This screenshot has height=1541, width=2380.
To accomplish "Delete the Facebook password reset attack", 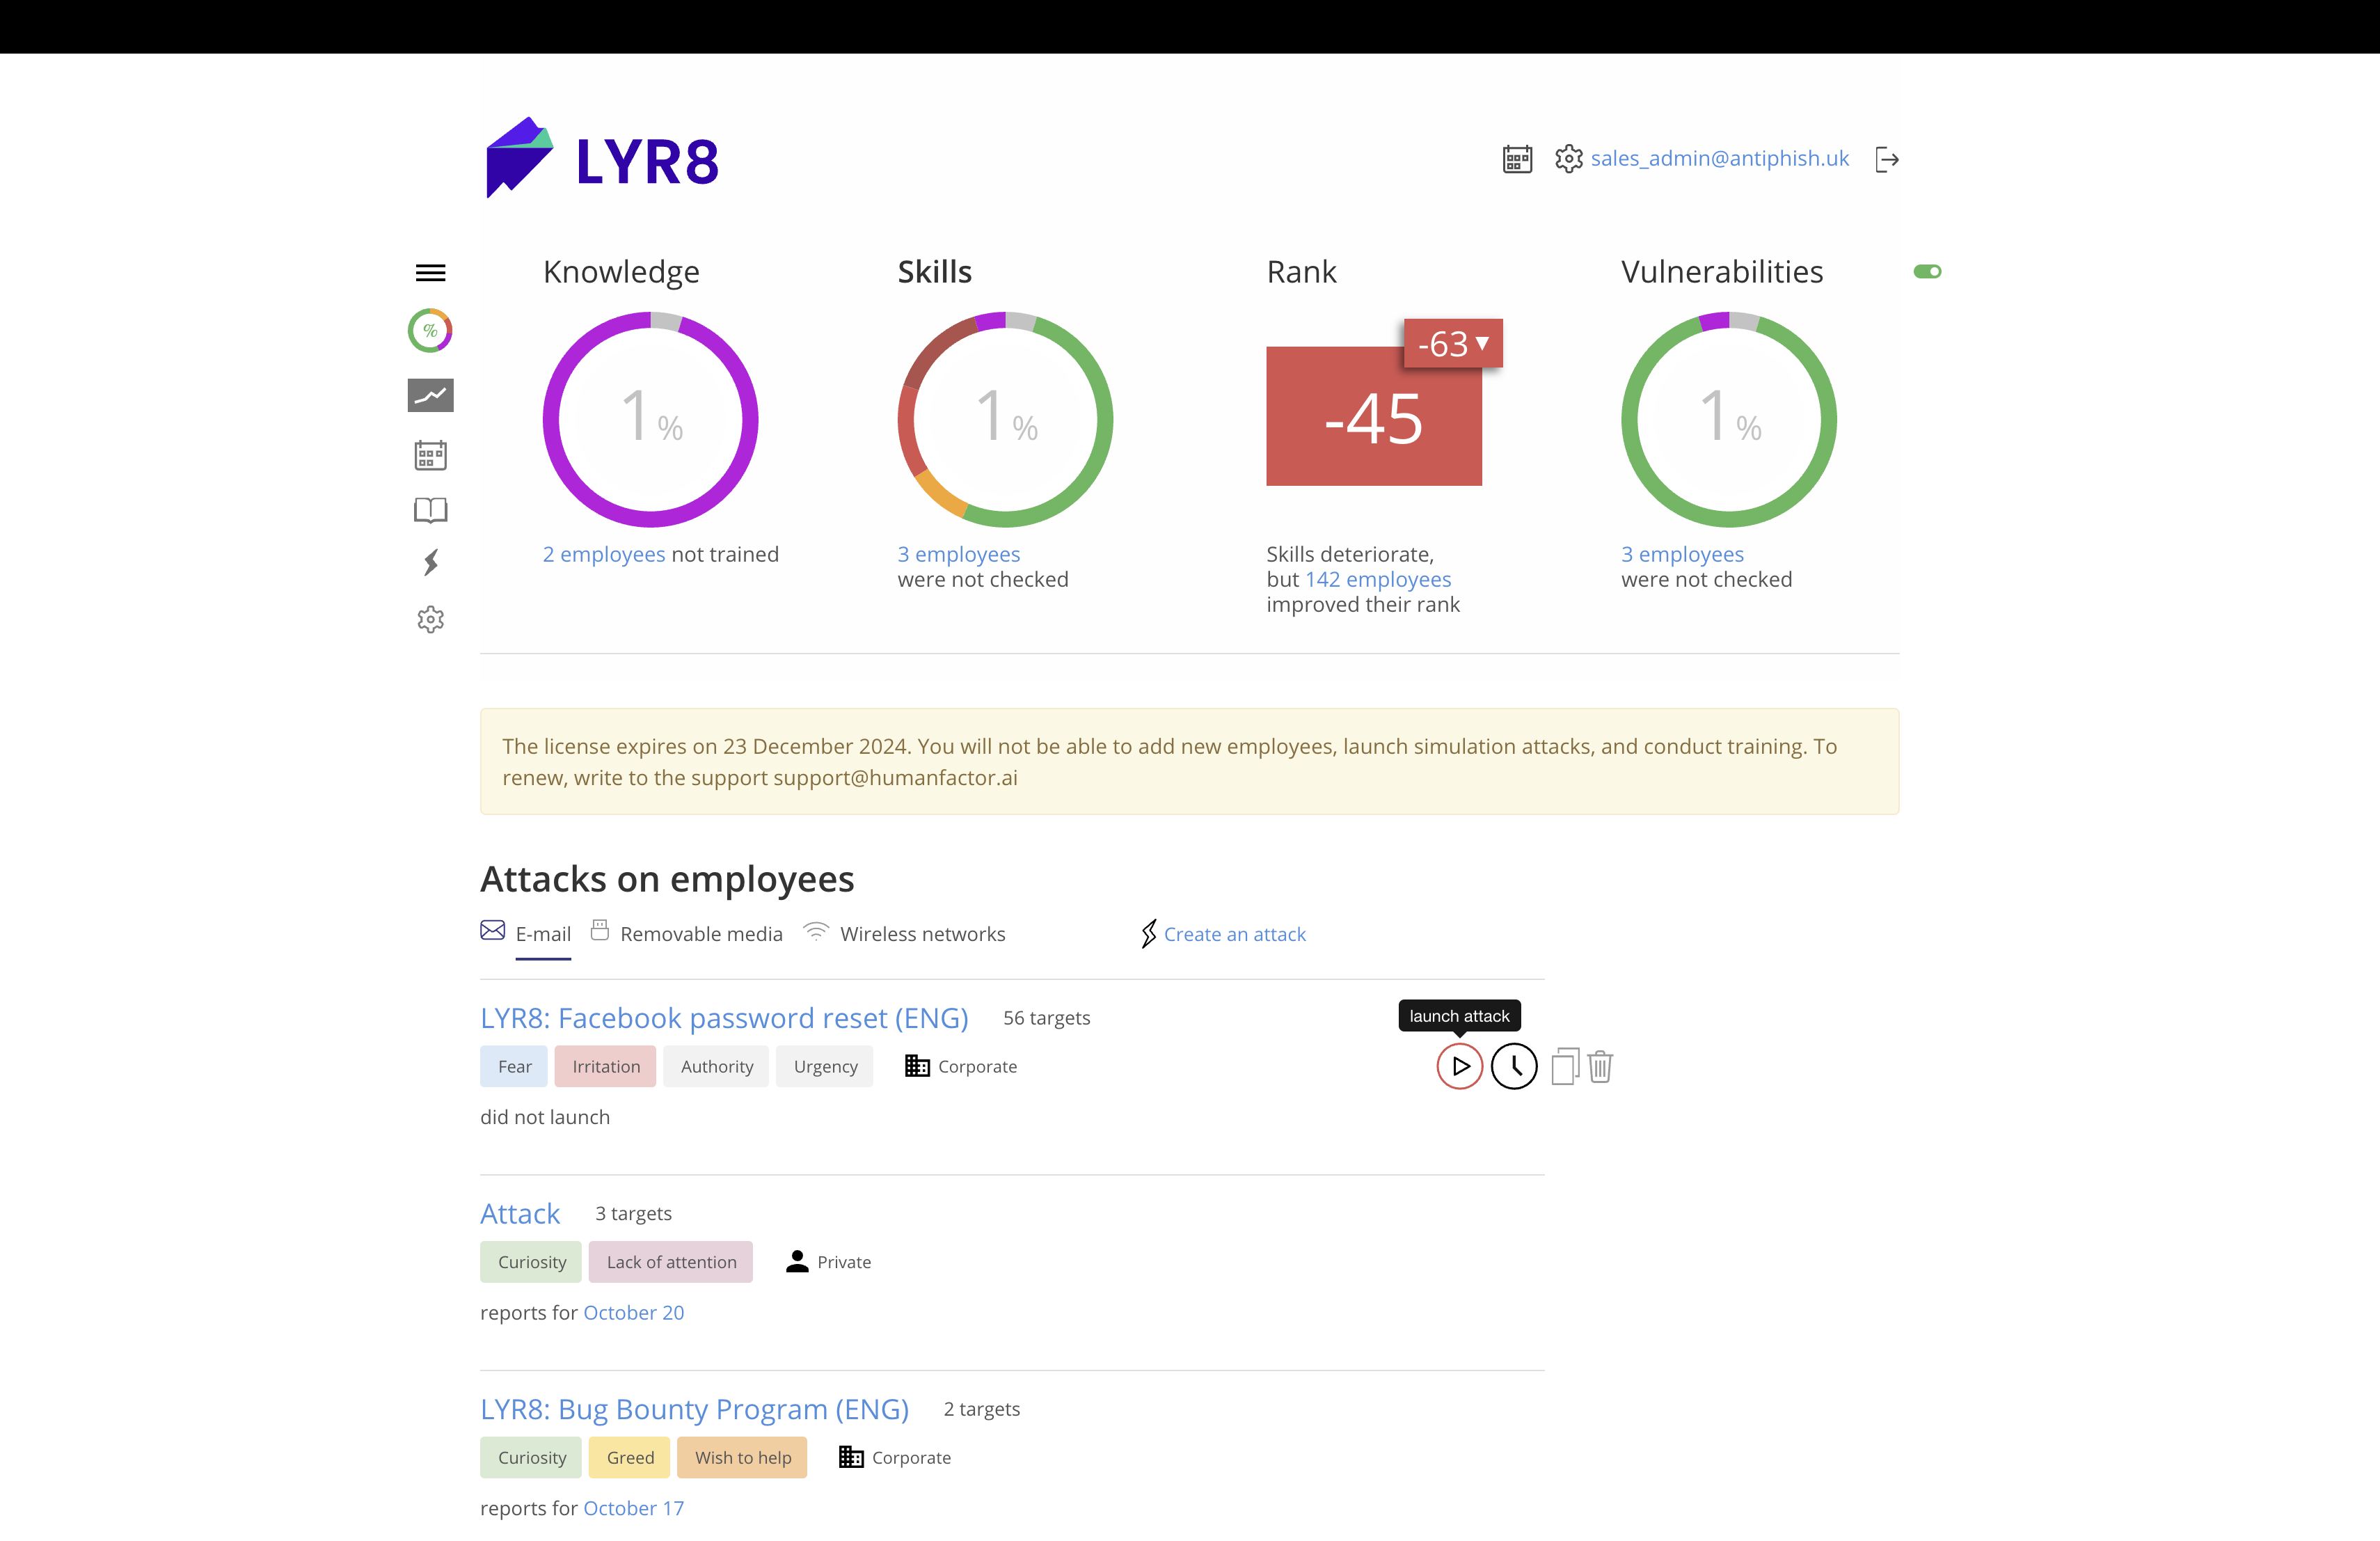I will [1600, 1066].
